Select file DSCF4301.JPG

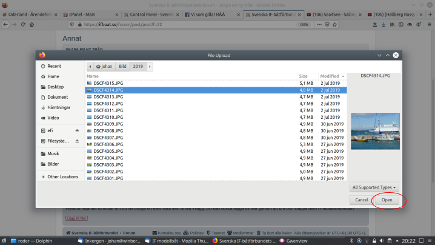pyautogui.click(x=216, y=178)
